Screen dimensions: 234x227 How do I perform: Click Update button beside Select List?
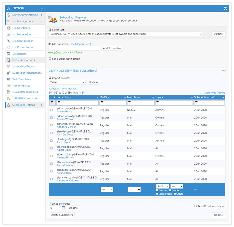[218, 34]
